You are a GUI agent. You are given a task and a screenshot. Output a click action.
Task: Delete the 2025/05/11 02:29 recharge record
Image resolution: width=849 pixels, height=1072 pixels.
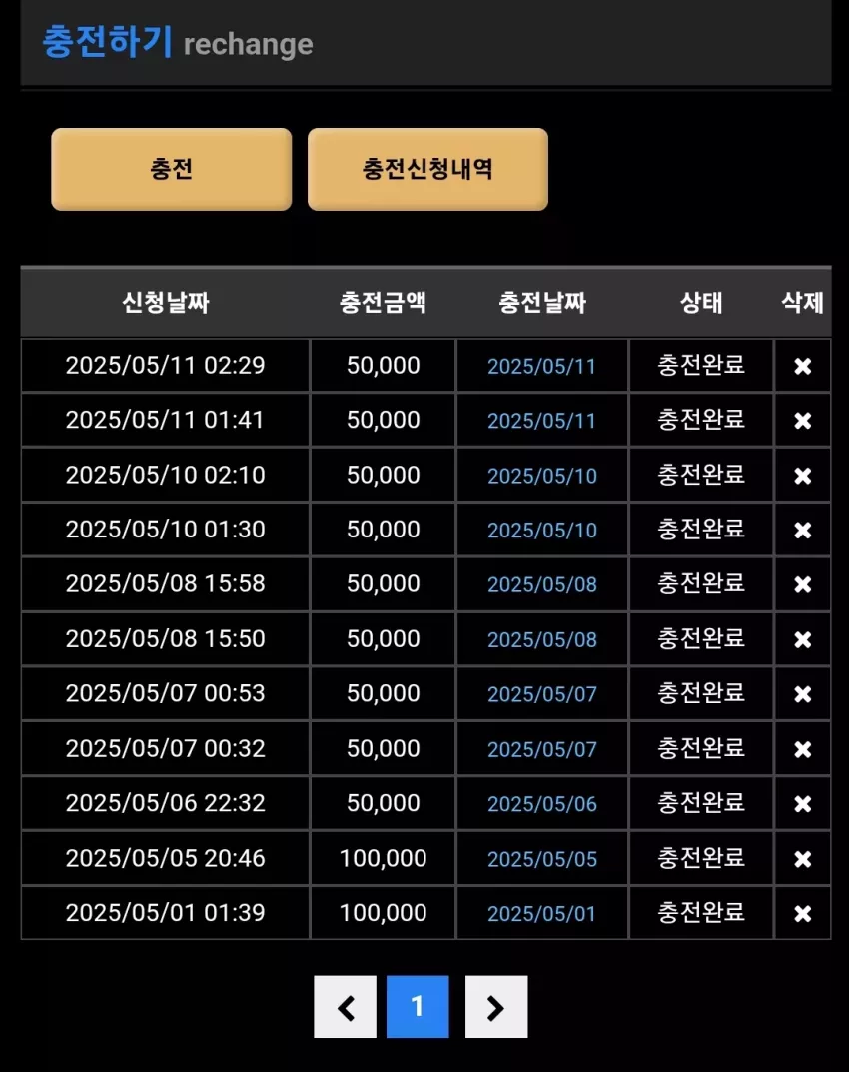point(802,366)
